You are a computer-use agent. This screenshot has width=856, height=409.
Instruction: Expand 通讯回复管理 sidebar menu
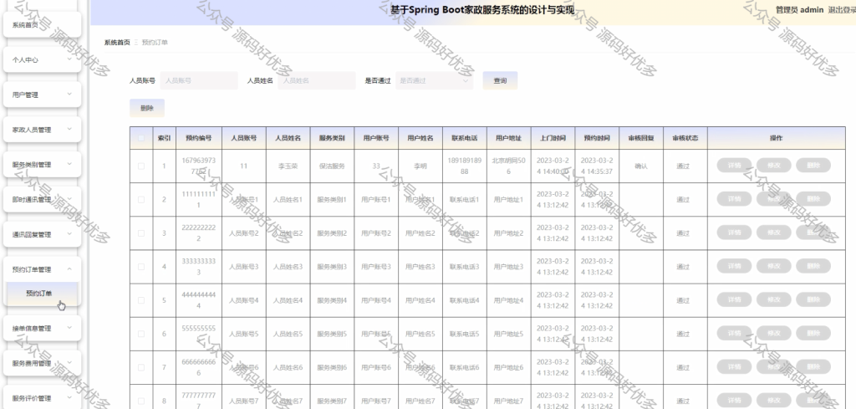coord(42,234)
